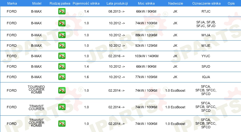The height and width of the screenshot is (132, 241).
Task: Click JK body cell in the IQJA row
Action: click(175, 77)
